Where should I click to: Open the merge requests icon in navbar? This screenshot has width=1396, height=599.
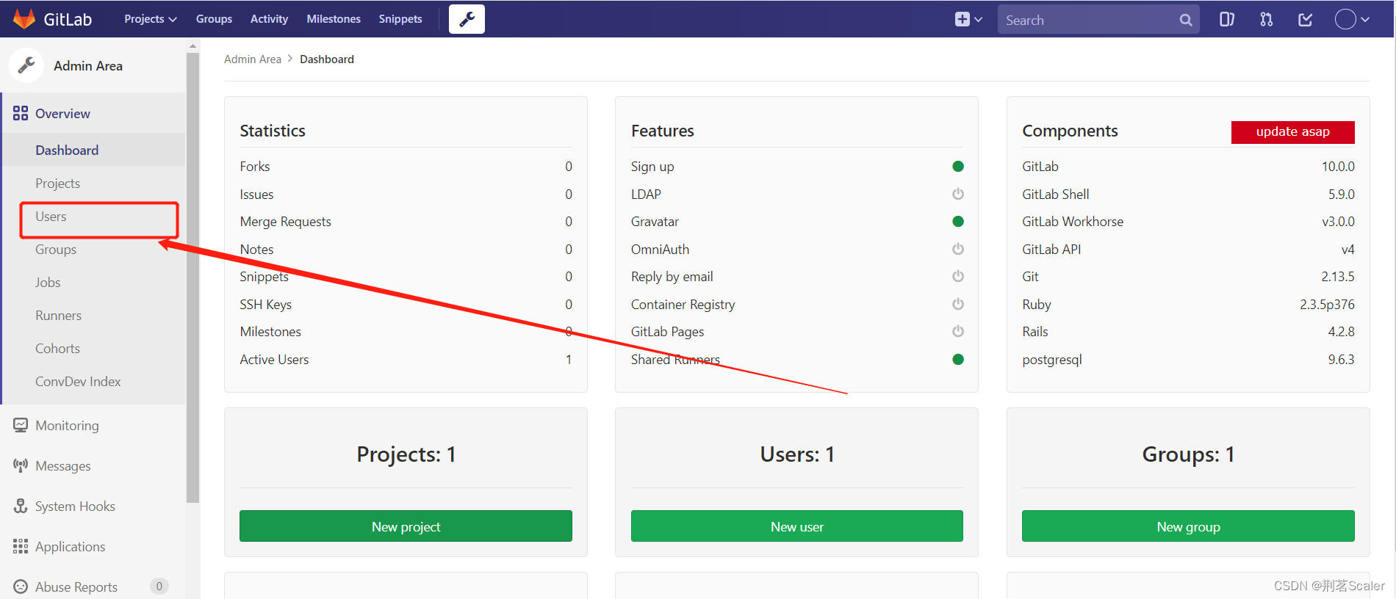click(1266, 20)
